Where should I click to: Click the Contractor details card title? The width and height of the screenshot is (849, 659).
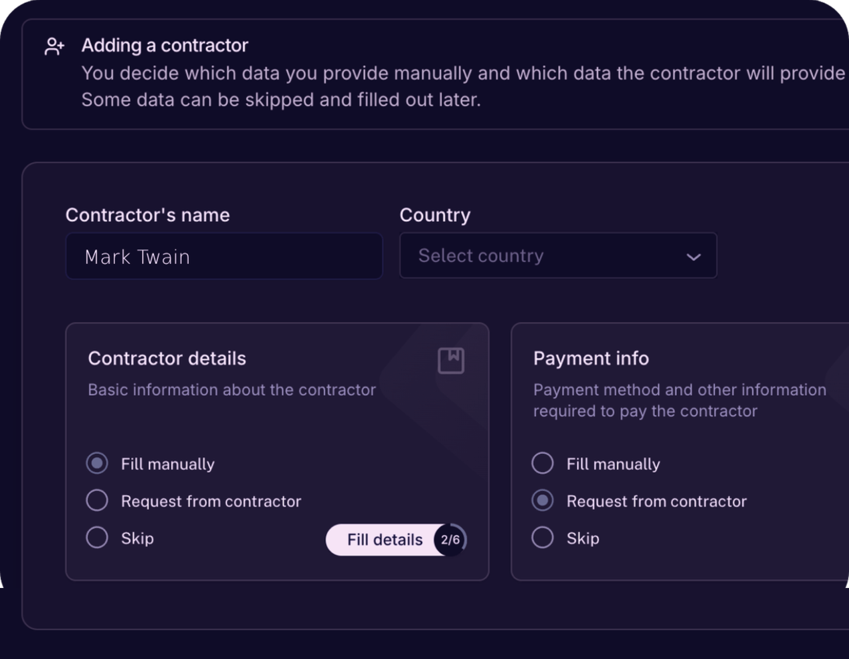[x=167, y=358]
